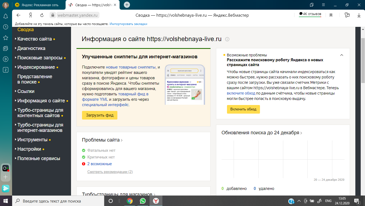Close the Сводка tab
The height and width of the screenshot is (206, 365).
coord(116,5)
